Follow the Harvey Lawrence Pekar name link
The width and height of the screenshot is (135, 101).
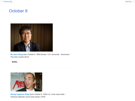click(20, 94)
